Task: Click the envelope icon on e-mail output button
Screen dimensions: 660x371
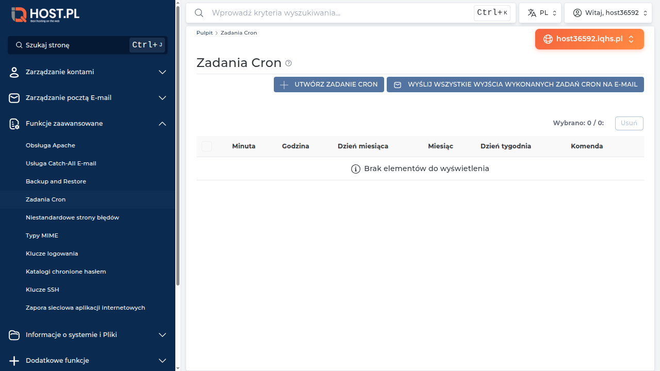Action: coord(398,85)
